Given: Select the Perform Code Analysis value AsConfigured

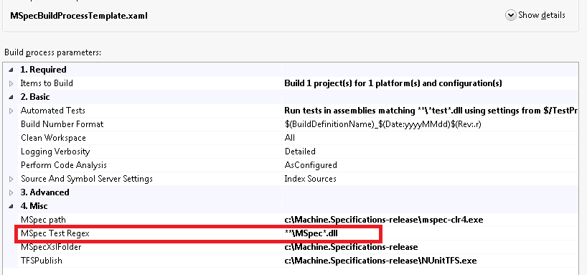Looking at the screenshot, I should [311, 165].
